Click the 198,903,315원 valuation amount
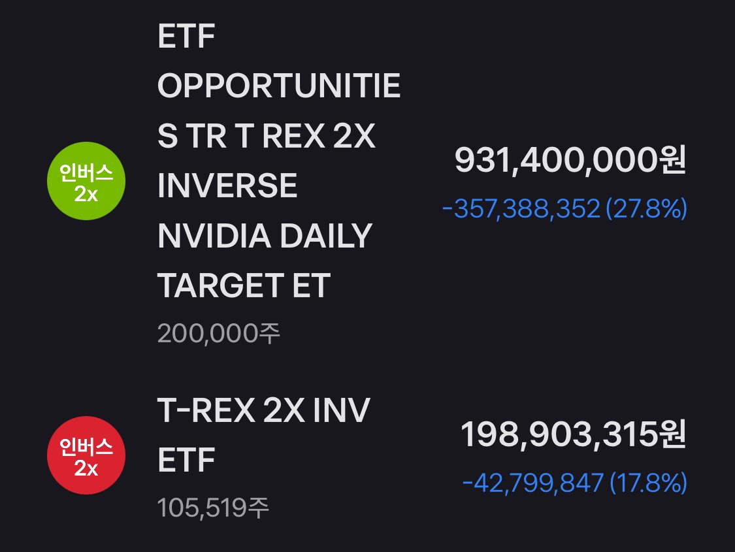The height and width of the screenshot is (552, 735). [573, 435]
